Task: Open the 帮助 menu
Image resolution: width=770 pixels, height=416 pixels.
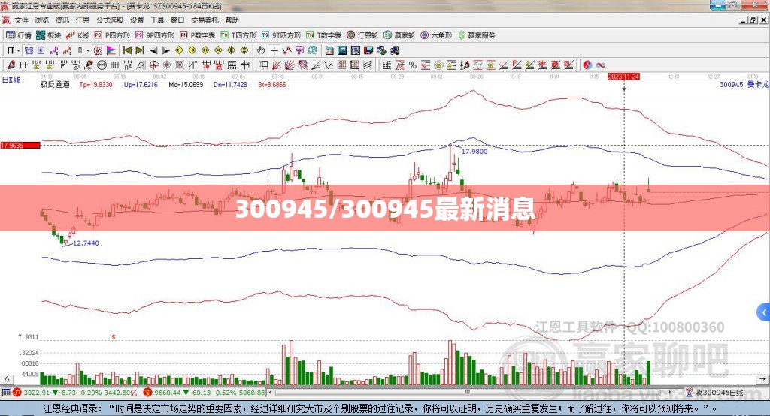Action: click(232, 20)
